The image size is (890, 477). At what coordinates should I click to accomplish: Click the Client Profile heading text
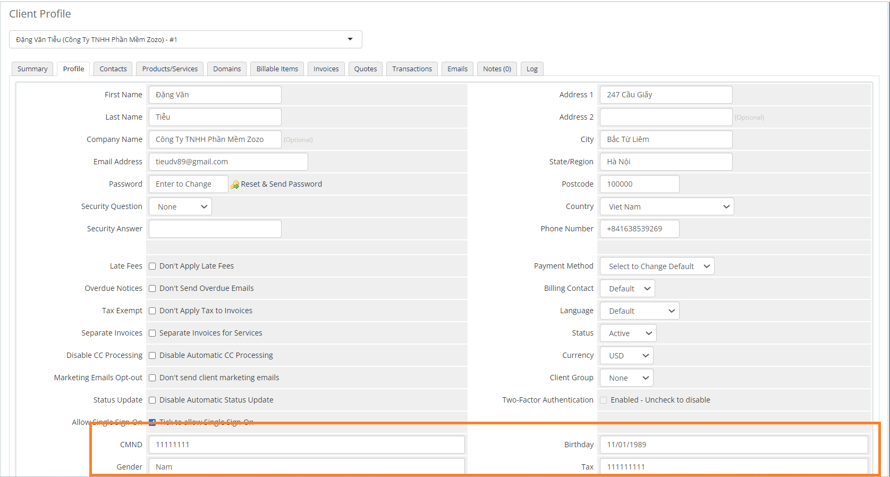click(x=40, y=14)
